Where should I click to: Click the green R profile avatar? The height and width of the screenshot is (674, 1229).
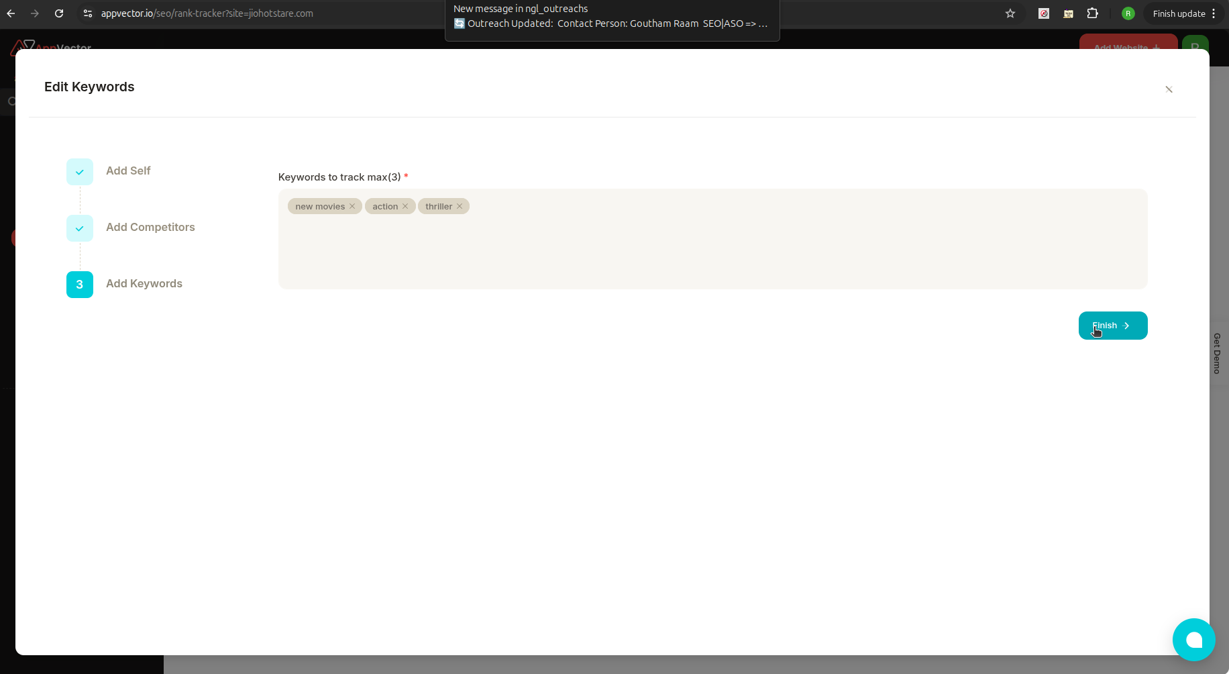[x=1129, y=13]
